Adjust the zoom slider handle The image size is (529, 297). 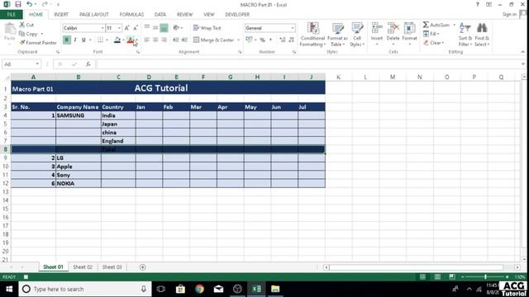(x=485, y=277)
